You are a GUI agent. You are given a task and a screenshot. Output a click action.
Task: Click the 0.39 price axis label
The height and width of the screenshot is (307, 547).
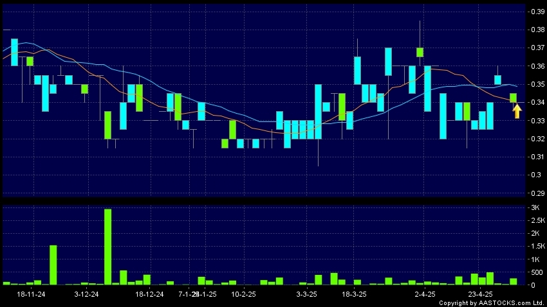tap(537, 12)
